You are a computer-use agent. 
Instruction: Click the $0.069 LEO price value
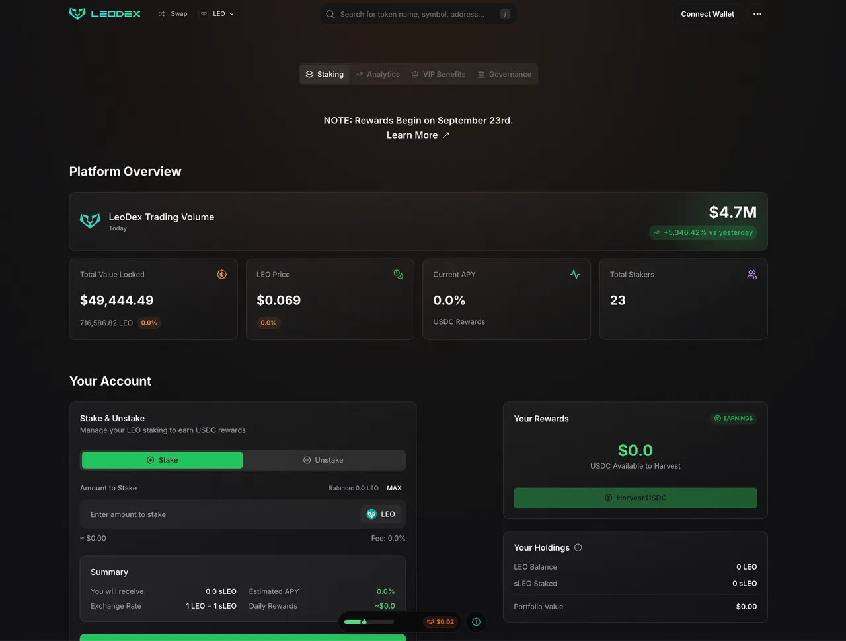[x=278, y=300]
